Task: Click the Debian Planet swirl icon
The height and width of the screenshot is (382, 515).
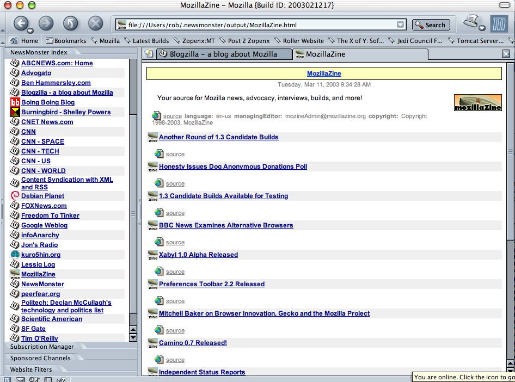Action: (x=15, y=196)
